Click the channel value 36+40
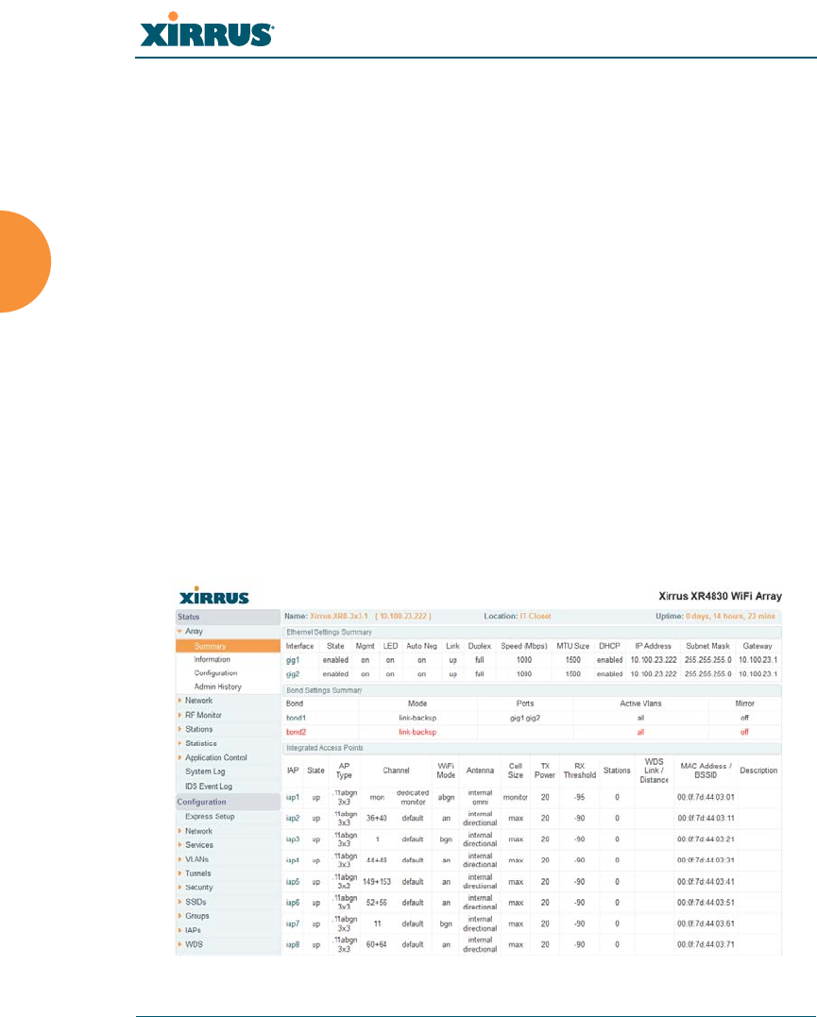 (376, 819)
